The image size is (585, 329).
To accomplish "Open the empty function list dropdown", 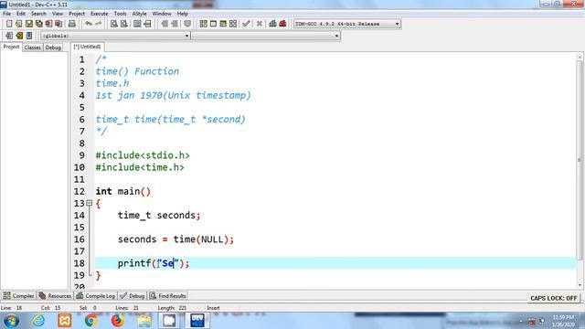I will 266,36.
